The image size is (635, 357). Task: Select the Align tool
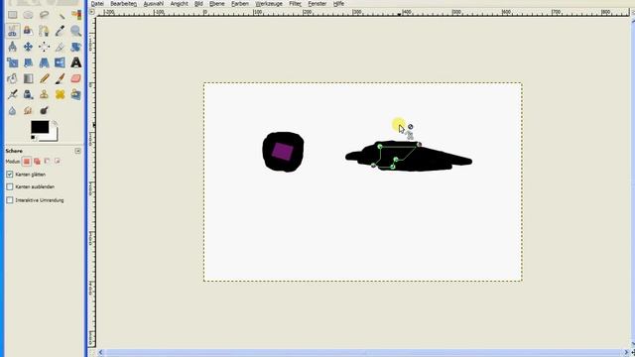(44, 47)
